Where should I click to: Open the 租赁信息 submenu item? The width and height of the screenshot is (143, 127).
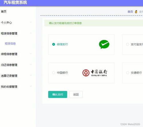[10, 44]
